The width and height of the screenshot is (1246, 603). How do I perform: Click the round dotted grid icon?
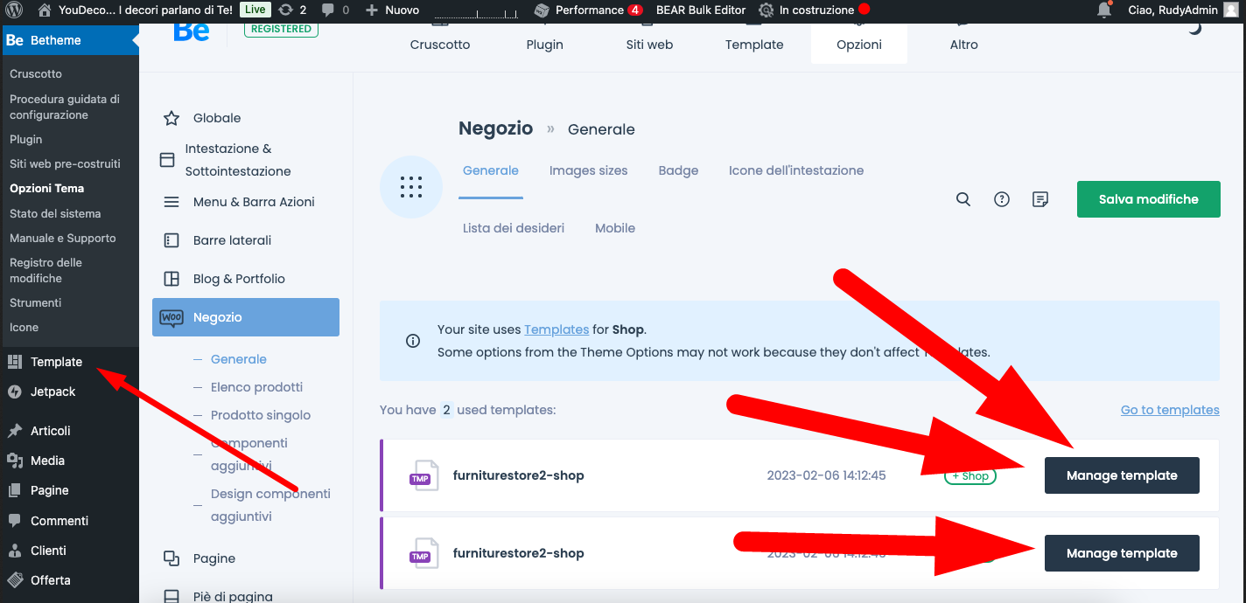tap(411, 187)
